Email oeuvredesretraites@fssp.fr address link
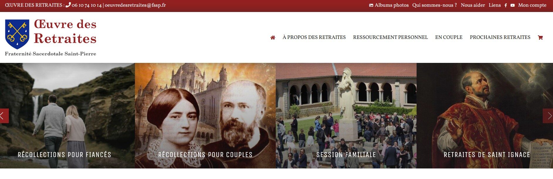The height and width of the screenshot is (179, 553). point(135,5)
